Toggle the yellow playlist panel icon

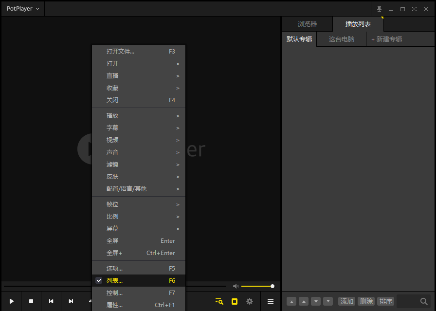235,301
